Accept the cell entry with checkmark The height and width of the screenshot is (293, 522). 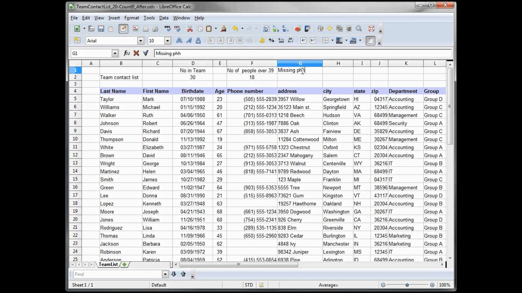coord(146,53)
